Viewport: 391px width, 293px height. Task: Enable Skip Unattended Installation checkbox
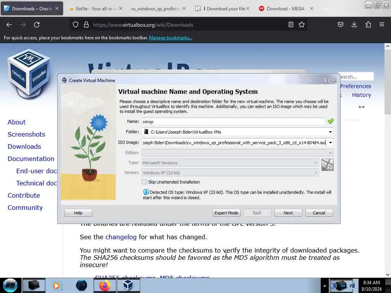[x=144, y=182]
